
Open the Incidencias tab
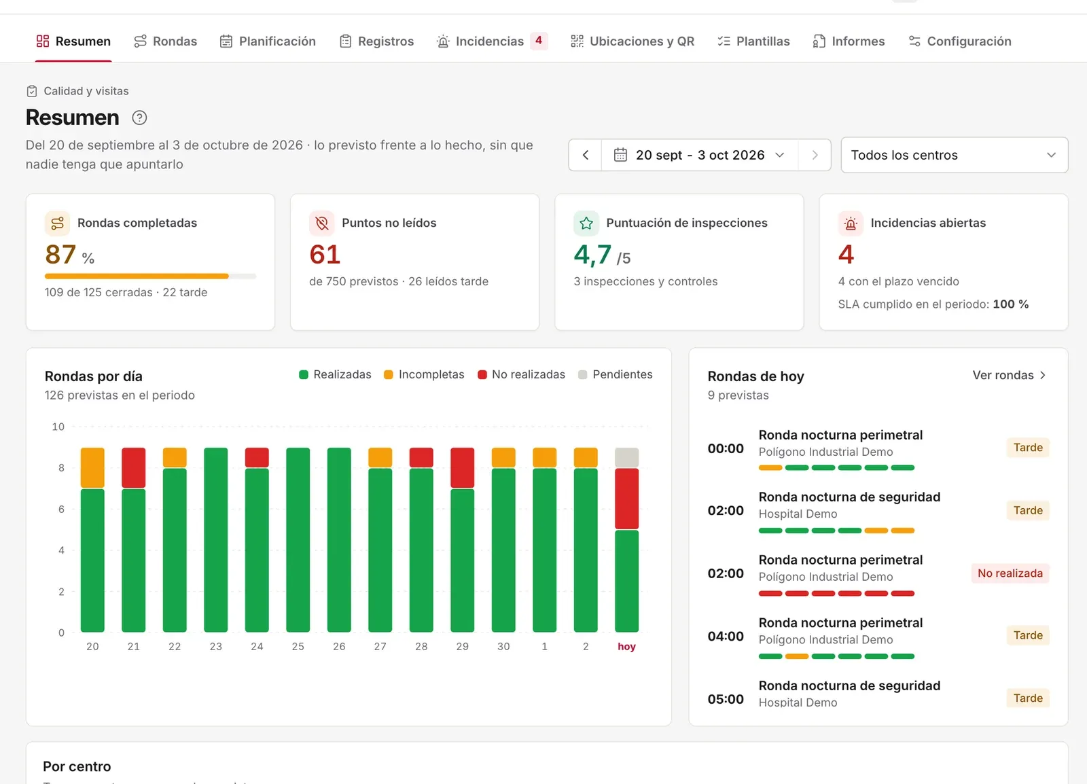point(492,41)
